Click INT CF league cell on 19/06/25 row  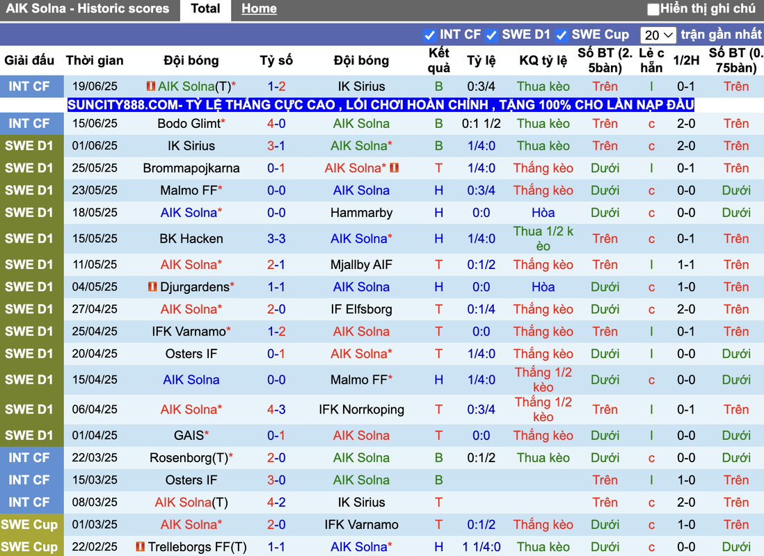(32, 86)
